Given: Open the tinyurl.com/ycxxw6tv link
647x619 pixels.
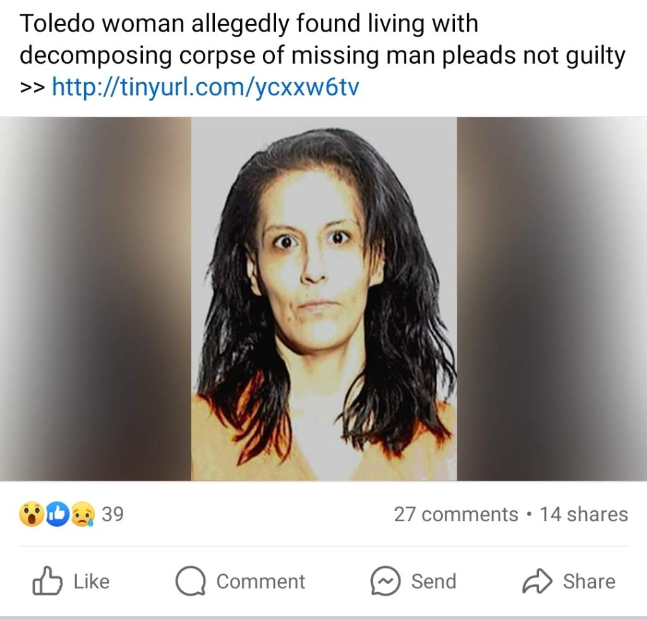Looking at the screenshot, I should [205, 87].
